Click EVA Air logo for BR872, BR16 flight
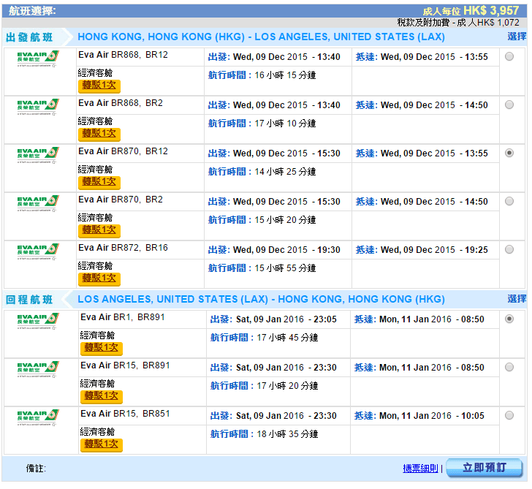This screenshot has height=489, width=532. coord(38,251)
